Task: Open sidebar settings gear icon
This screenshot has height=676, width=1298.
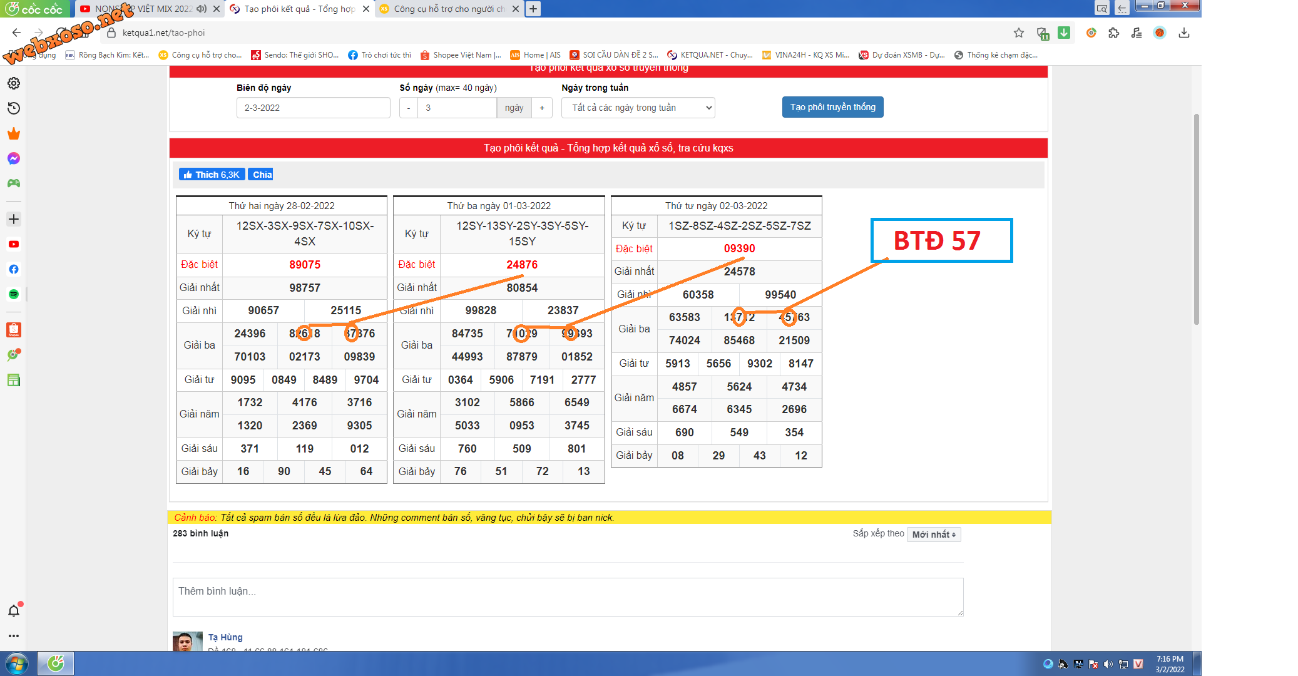Action: [x=14, y=83]
